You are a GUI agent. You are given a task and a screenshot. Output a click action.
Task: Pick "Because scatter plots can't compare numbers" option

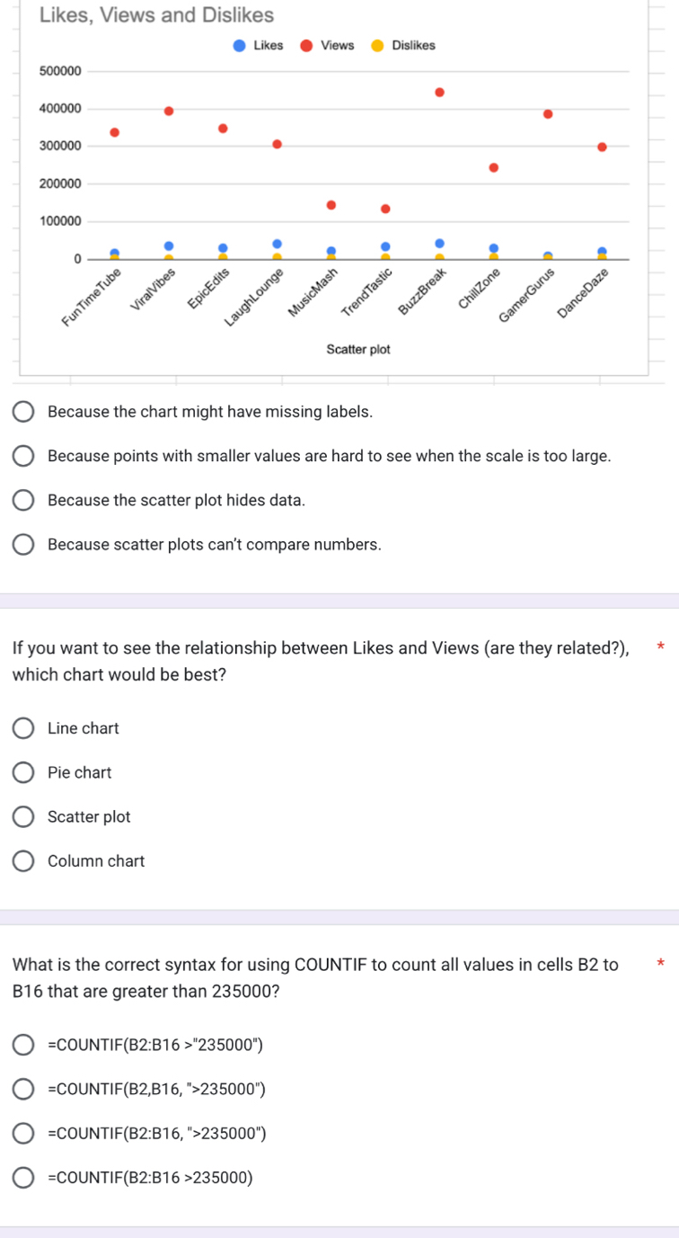tap(26, 545)
